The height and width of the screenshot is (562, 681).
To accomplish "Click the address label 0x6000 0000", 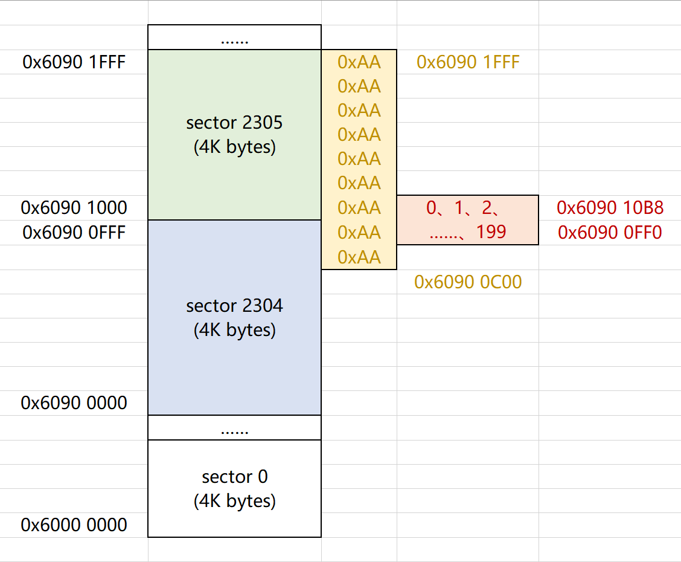I will click(x=74, y=525).
